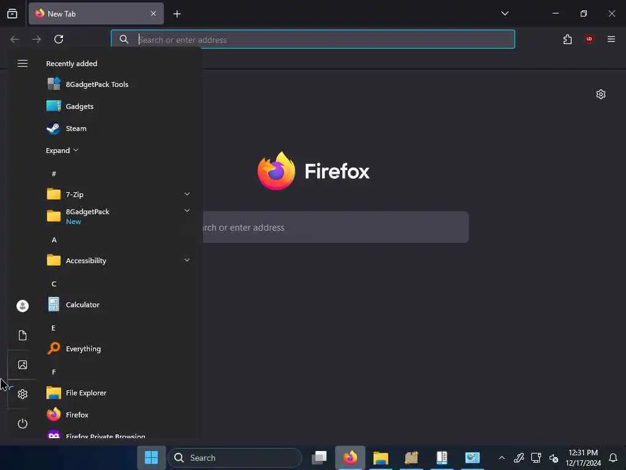Launch Firefox from app list

click(119, 415)
